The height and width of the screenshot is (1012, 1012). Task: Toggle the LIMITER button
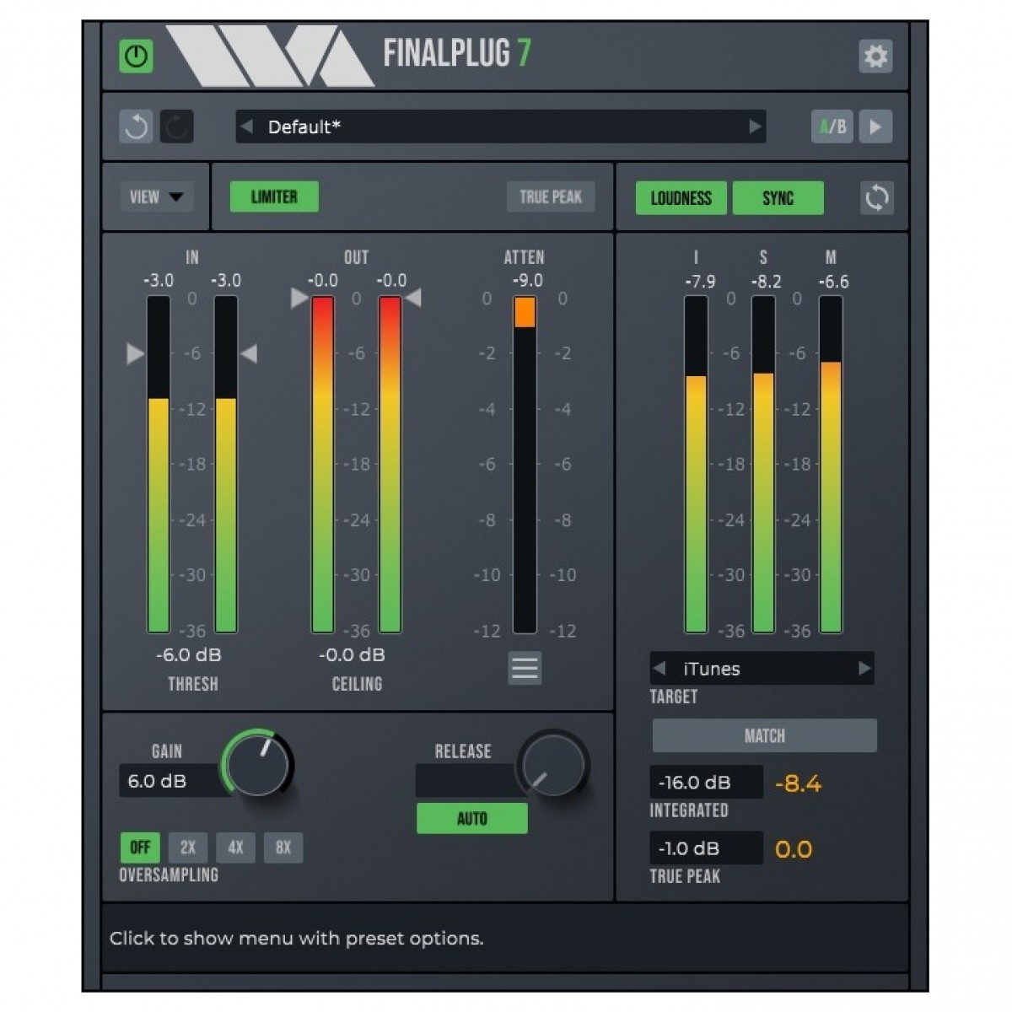click(274, 197)
